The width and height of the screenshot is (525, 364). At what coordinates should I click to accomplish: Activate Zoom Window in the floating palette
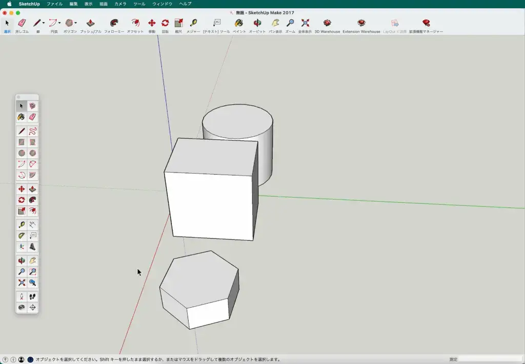(32, 272)
